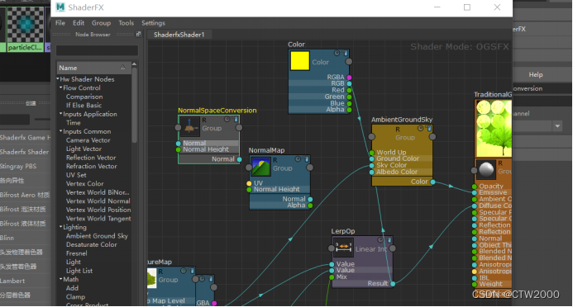Open the Group menu
The image size is (573, 307).
coord(101,22)
